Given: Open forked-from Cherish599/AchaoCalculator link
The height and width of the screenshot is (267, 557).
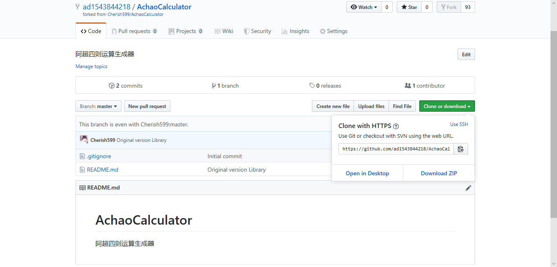Looking at the screenshot, I should pyautogui.click(x=135, y=14).
